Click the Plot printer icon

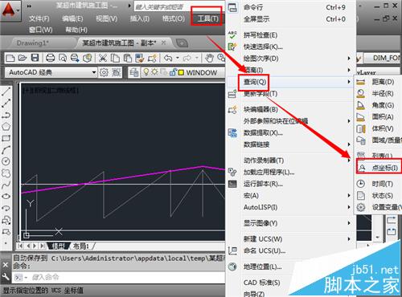[50, 58]
